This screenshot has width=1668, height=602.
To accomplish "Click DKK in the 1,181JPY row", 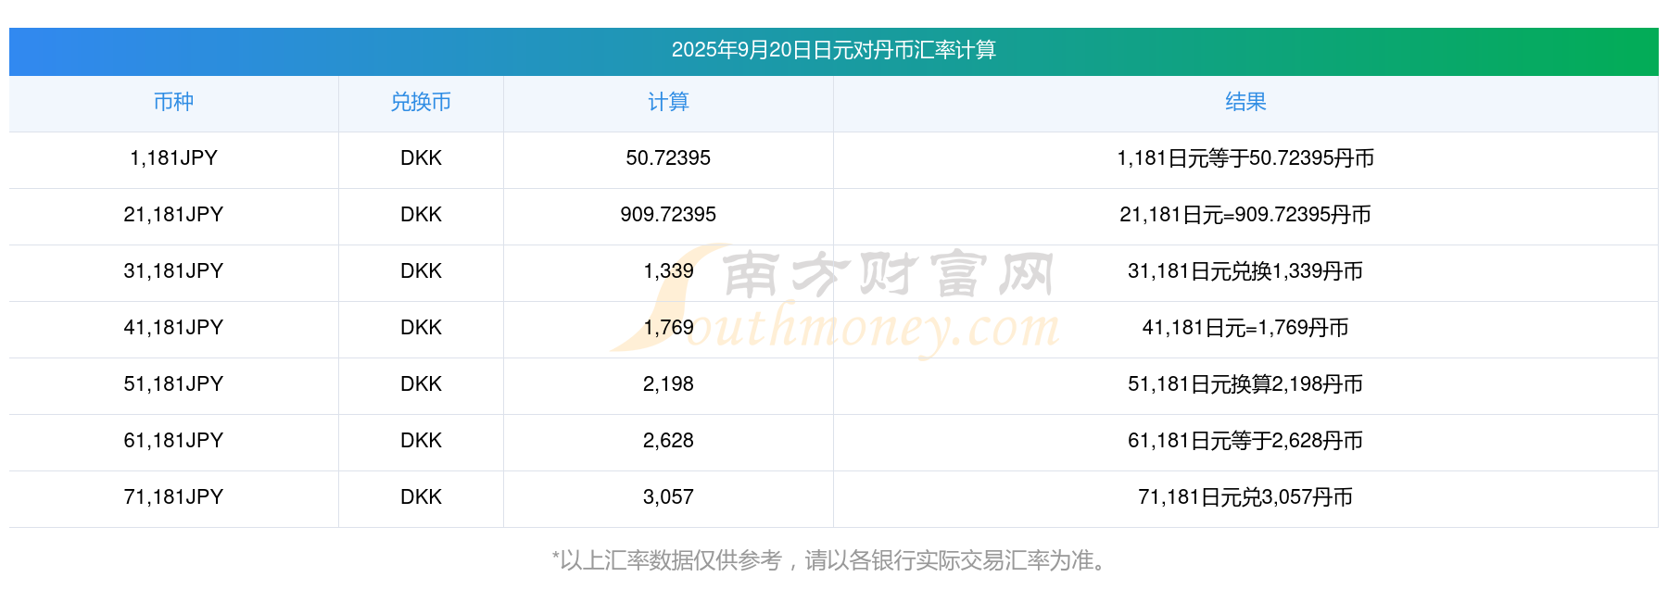I will coord(421,158).
